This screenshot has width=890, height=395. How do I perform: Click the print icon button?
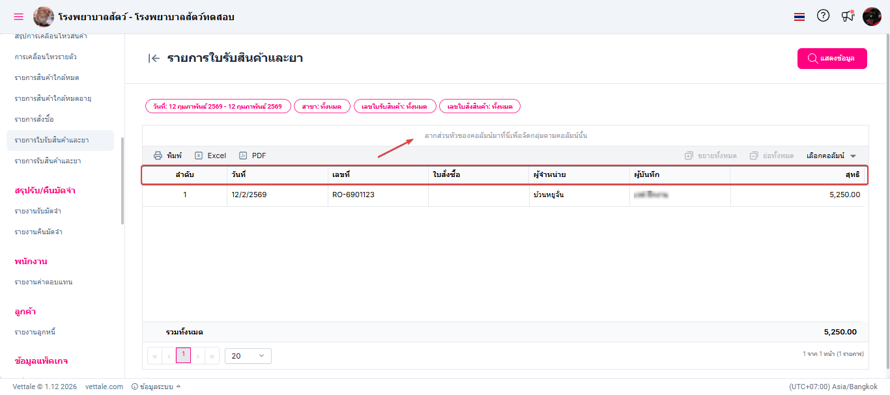(167, 156)
